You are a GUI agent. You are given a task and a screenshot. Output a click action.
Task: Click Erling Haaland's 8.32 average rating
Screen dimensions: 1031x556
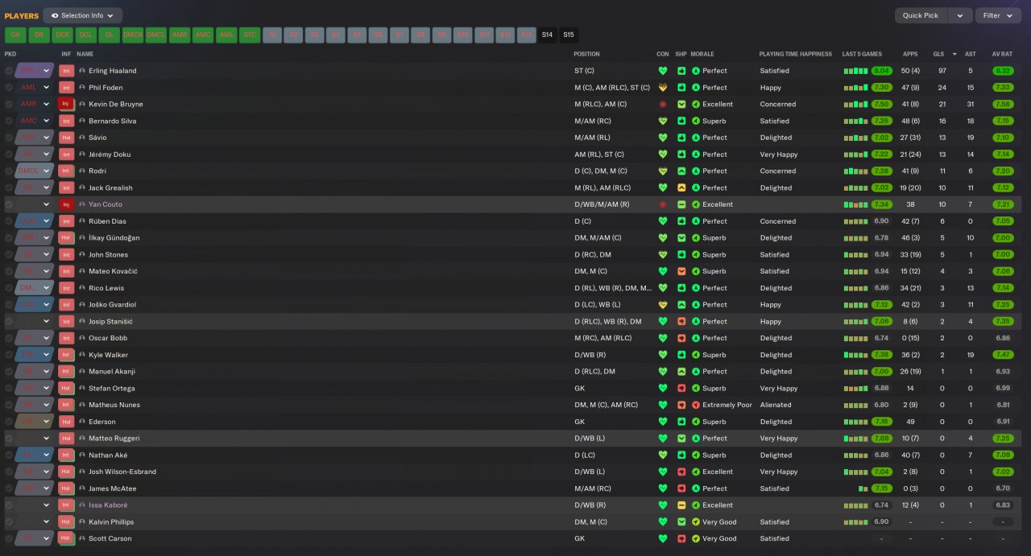click(x=1003, y=71)
